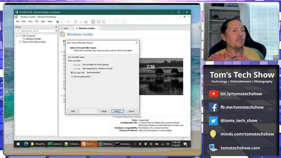
Task: Open the View menu
Action: pos(30,22)
